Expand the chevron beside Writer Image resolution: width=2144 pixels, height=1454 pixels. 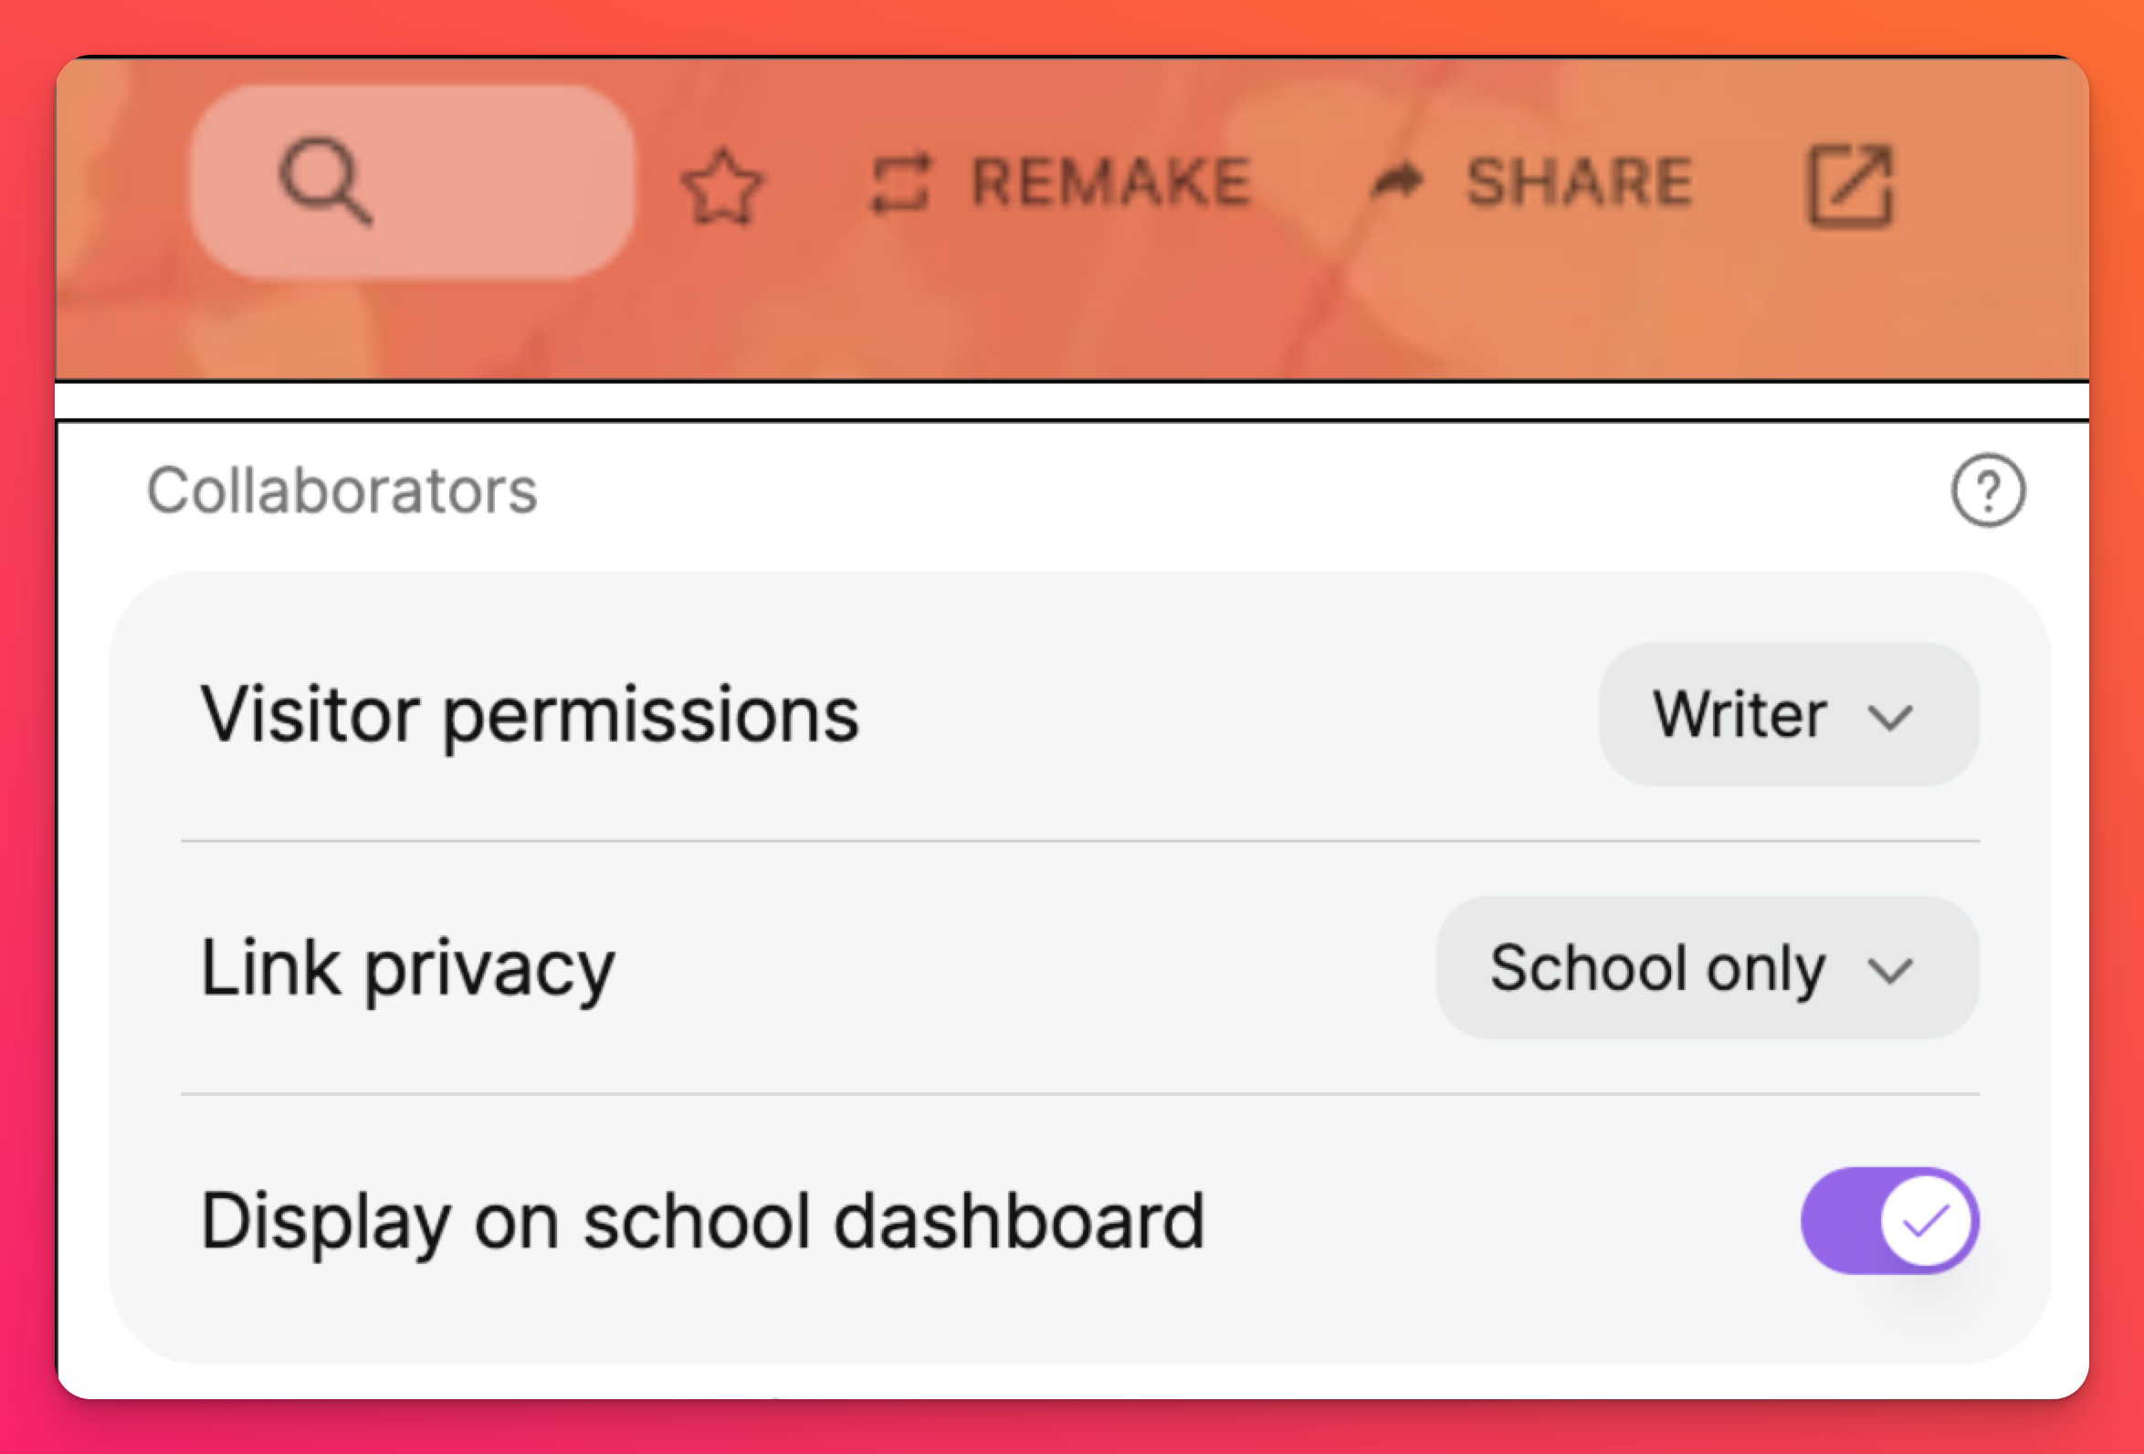tap(1889, 717)
